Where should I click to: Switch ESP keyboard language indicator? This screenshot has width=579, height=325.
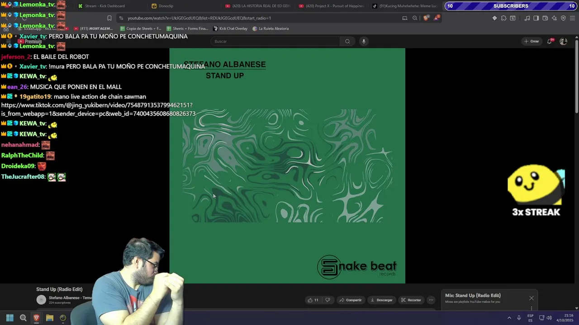pos(530,318)
